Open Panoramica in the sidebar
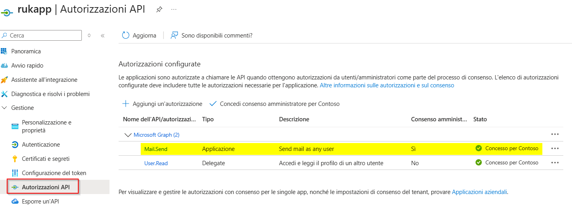Screen dimensions: 572x211 click(26, 51)
